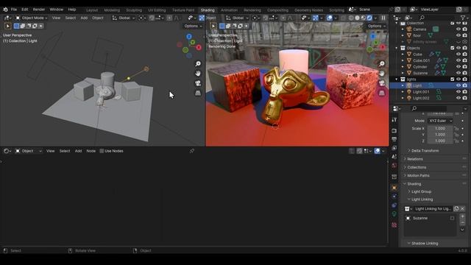Select the tweak tool icon in left viewport
Viewport: 471px width, 265px height.
pos(8,26)
